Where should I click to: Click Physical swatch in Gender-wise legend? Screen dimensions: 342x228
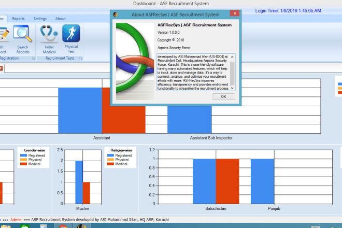click(23, 160)
